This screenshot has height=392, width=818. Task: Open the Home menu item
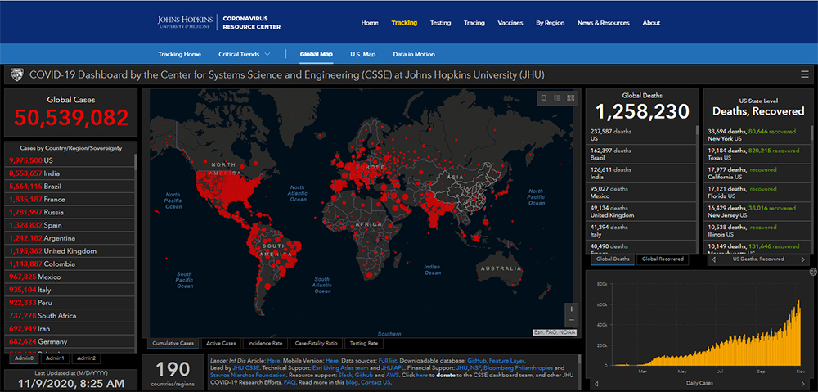(x=370, y=23)
